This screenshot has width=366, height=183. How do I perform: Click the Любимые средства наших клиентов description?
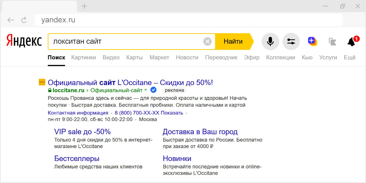98,167
